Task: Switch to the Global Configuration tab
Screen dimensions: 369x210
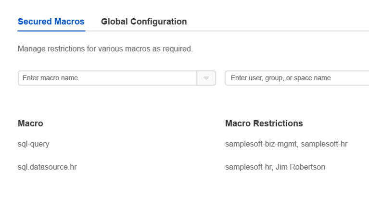Action: pyautogui.click(x=144, y=22)
